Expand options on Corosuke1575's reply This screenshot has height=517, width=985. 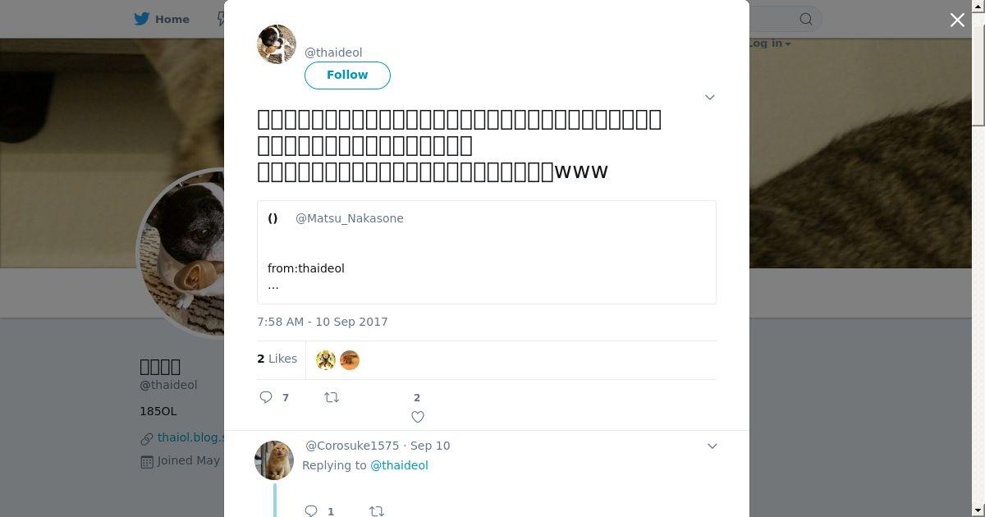coord(712,446)
